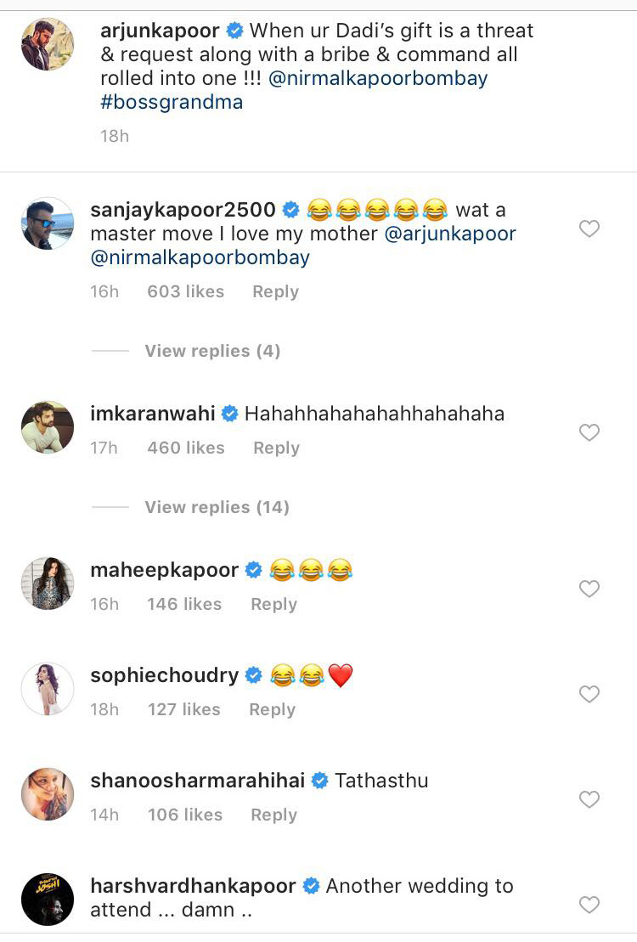Viewport: 637px width, 942px height.
Task: Like imkaranwahi's comment via the heart icon
Action: click(589, 432)
